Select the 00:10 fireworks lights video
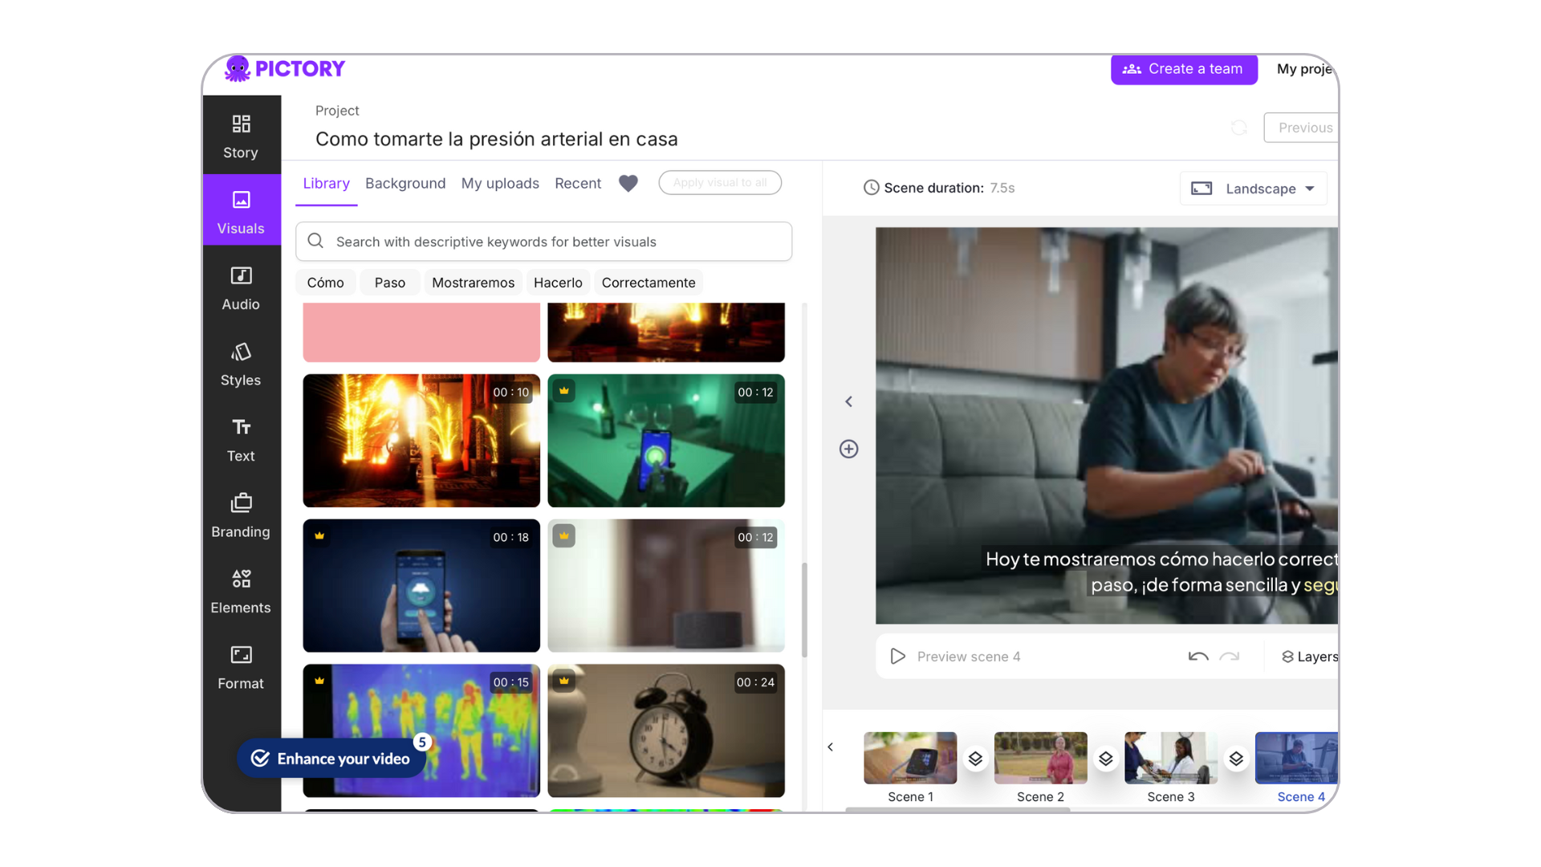This screenshot has width=1541, height=867. tap(421, 441)
